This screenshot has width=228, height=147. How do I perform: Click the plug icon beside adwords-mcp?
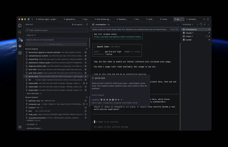click(27, 101)
